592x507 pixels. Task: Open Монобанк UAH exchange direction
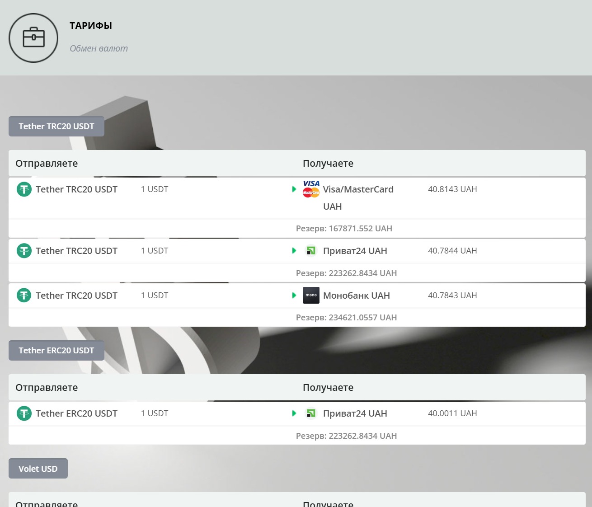pyautogui.click(x=356, y=296)
